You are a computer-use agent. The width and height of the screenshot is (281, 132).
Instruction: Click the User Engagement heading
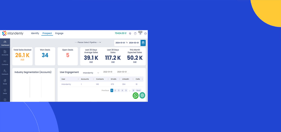[x=69, y=72]
